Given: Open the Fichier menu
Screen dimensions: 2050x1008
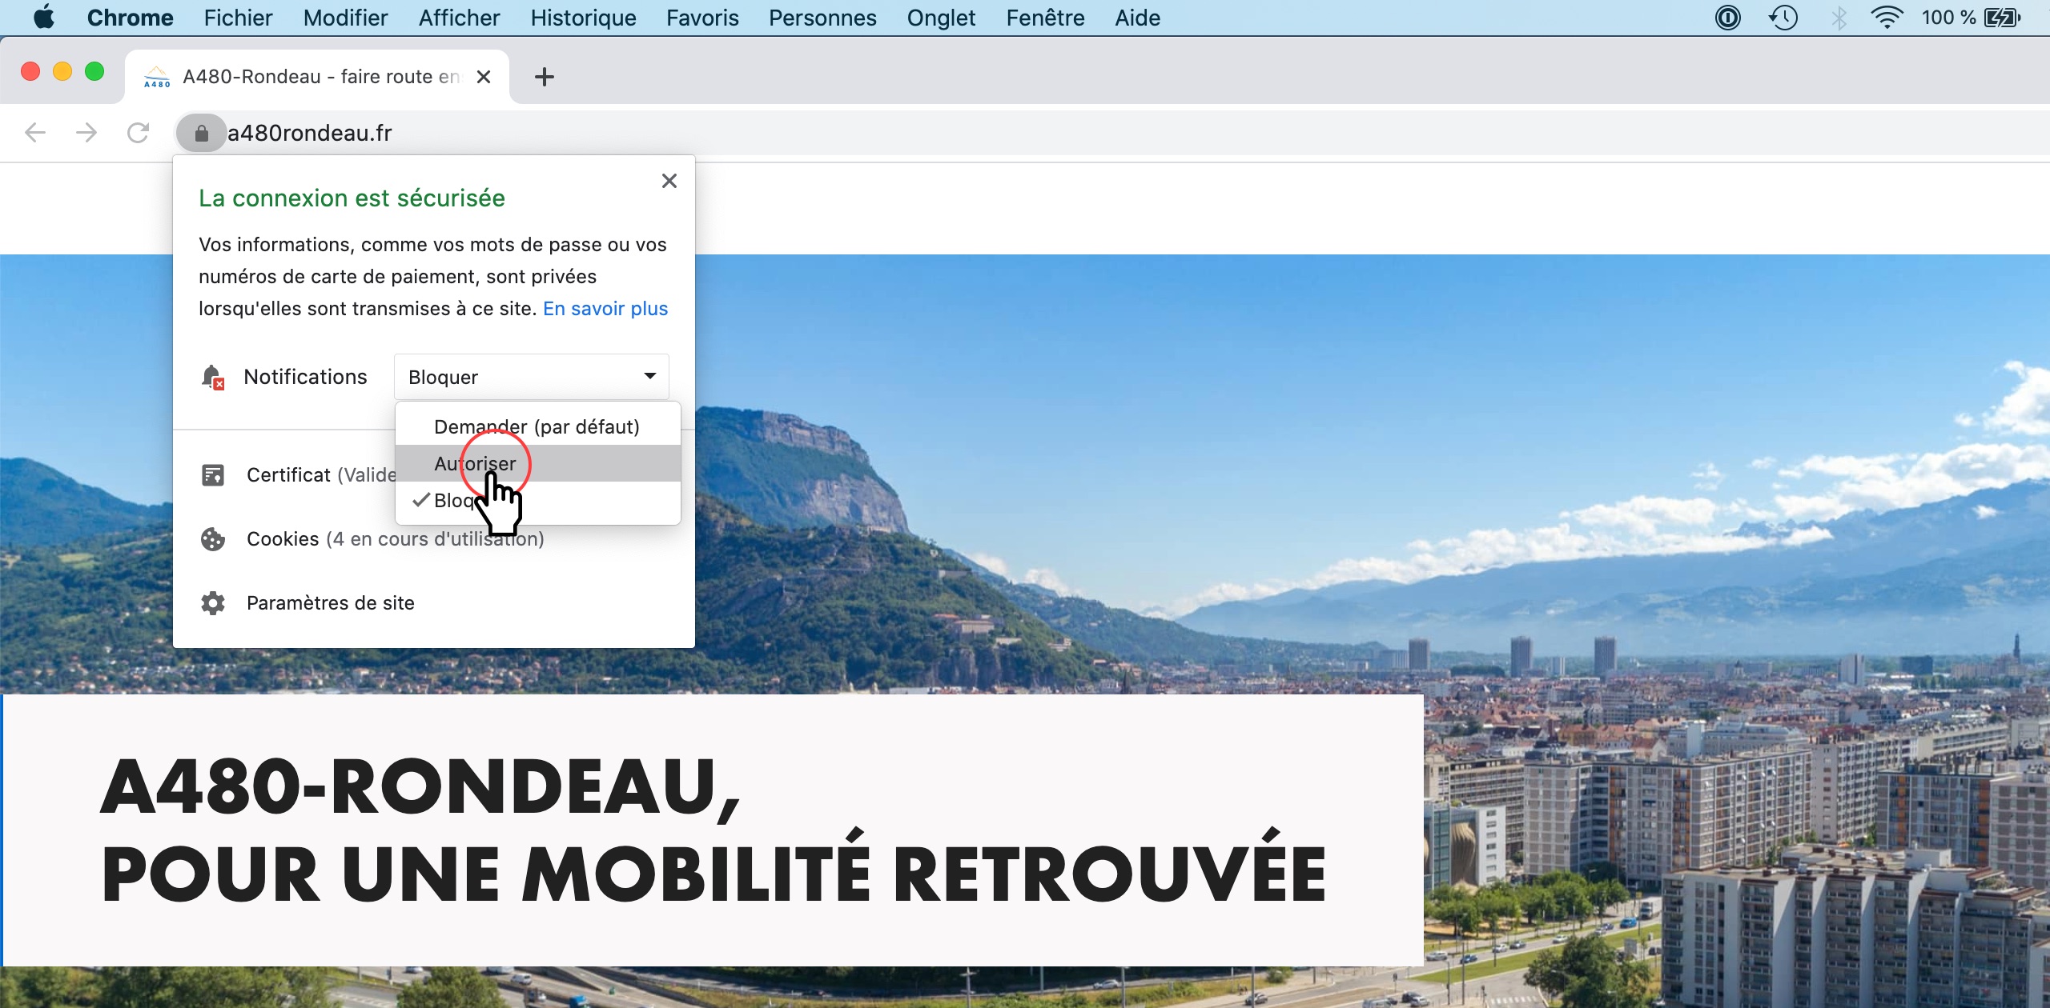Looking at the screenshot, I should (x=238, y=18).
